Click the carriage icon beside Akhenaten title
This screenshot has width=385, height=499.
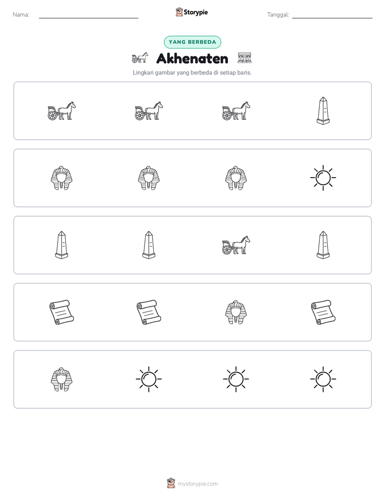(x=140, y=58)
